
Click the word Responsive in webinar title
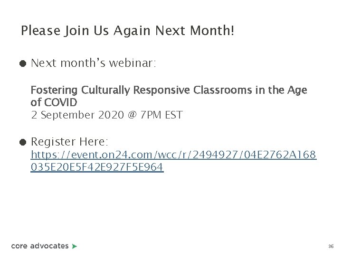click(x=162, y=90)
